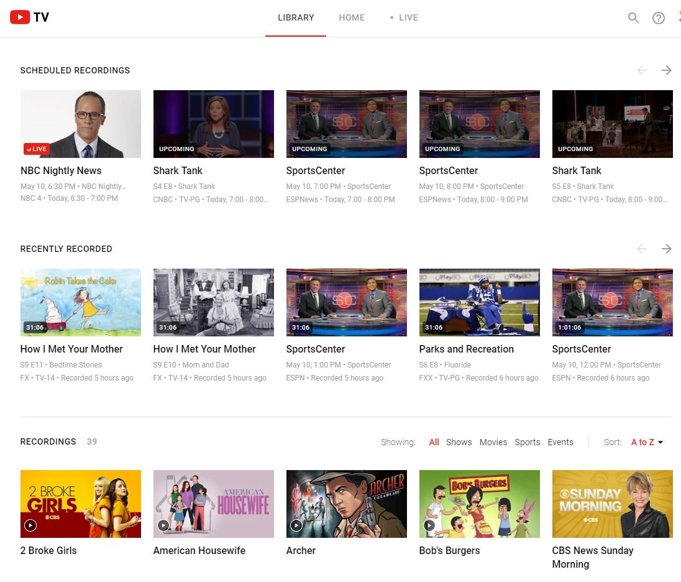The width and height of the screenshot is (681, 582).
Task: Open Parks and Recreation Fluoride thumbnail
Action: [480, 303]
